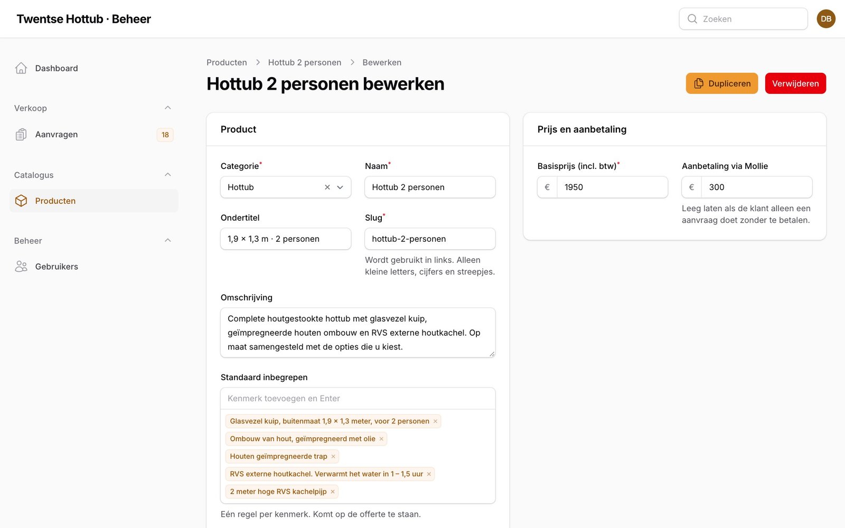Click the Omschrijving text area
The height and width of the screenshot is (528, 845).
coord(358,333)
